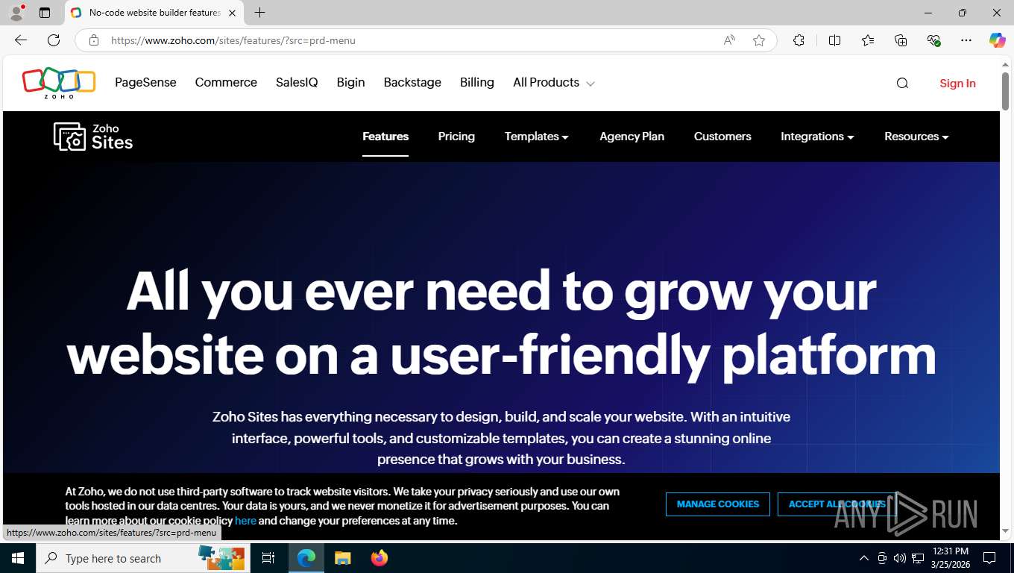Screen dimensions: 1014x573
Task: Open the notification center icon
Action: (989, 558)
